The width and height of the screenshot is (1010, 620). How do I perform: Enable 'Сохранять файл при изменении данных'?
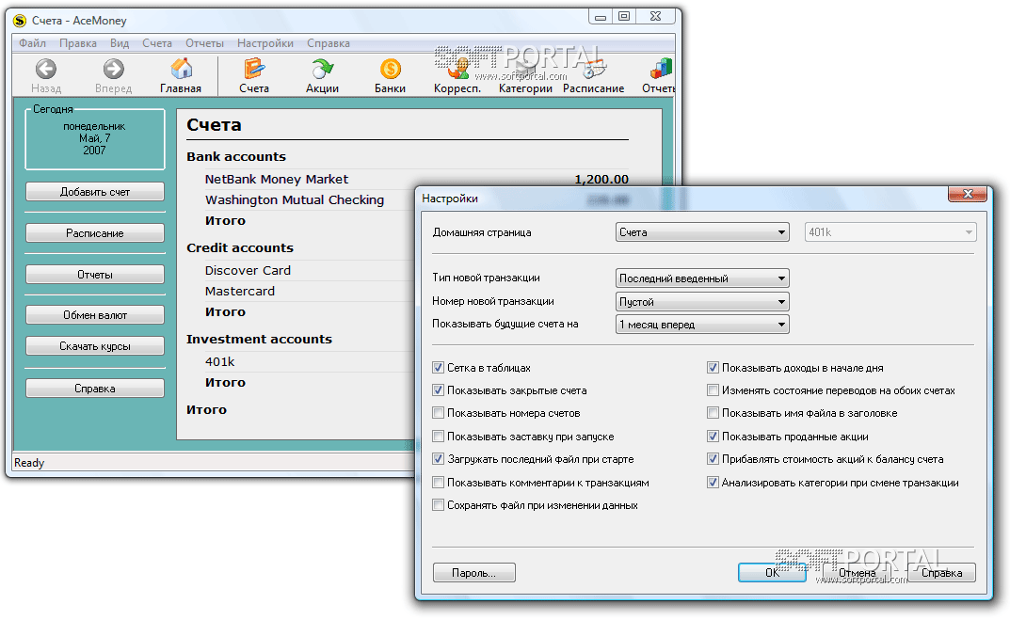click(x=438, y=505)
